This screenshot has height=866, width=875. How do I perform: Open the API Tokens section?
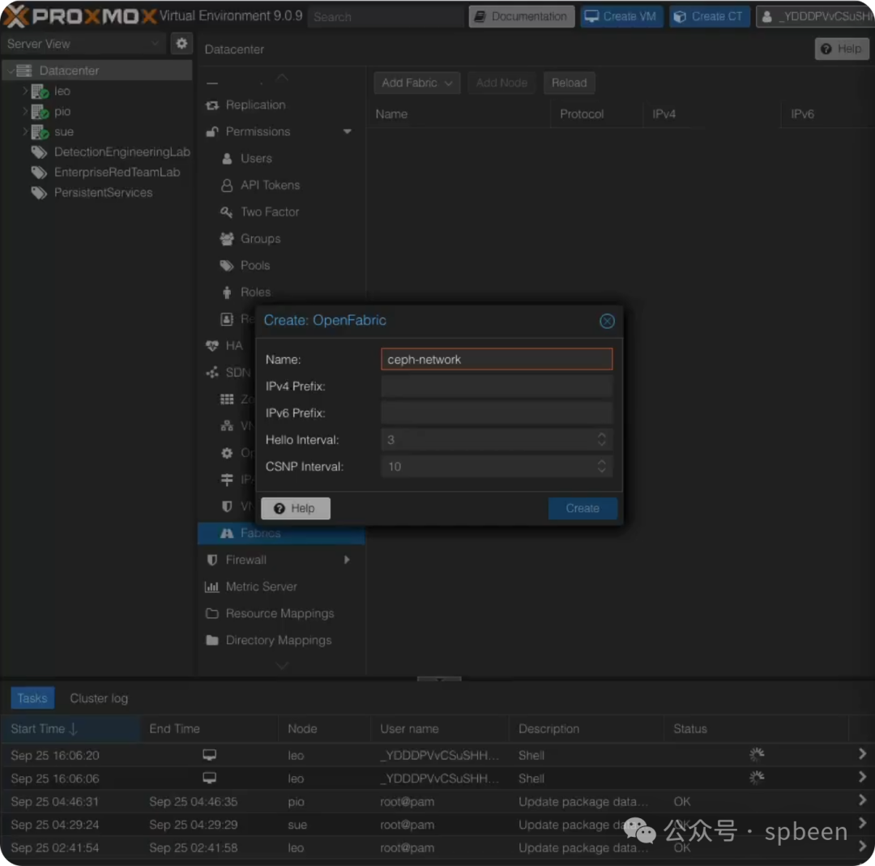point(270,185)
